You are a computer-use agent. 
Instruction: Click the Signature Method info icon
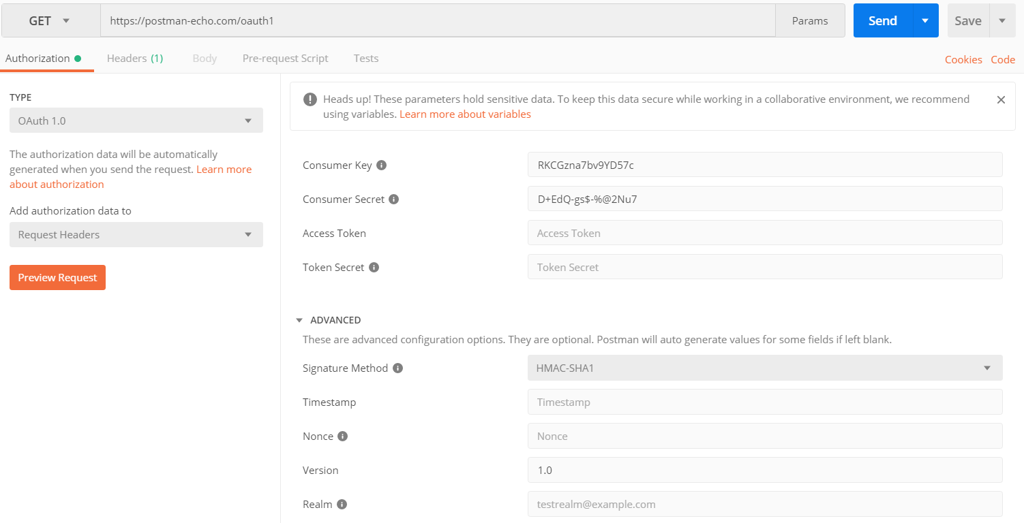pyautogui.click(x=398, y=367)
